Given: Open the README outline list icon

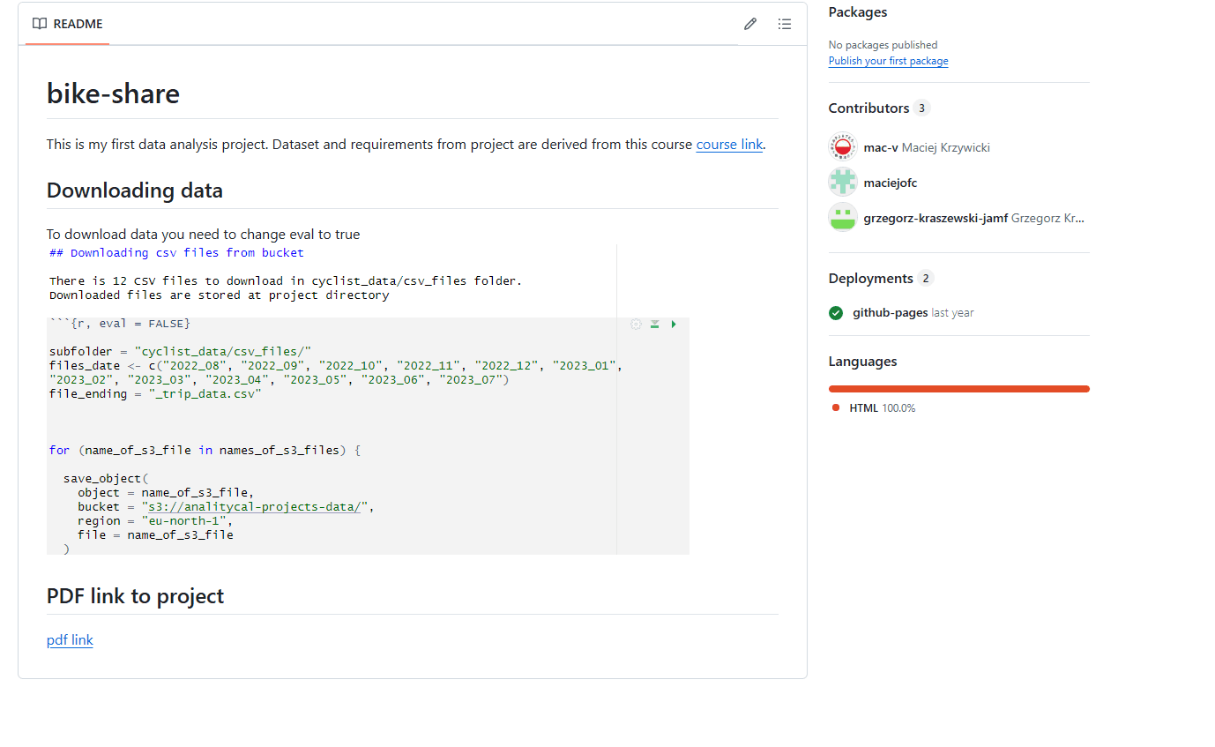Looking at the screenshot, I should coord(784,24).
